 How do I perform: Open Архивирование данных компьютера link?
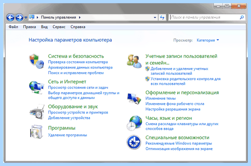[x=80, y=67]
